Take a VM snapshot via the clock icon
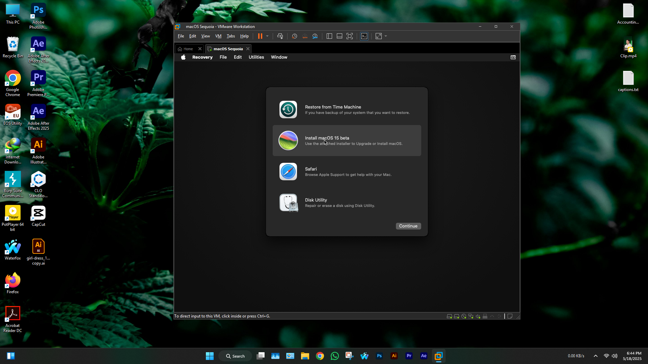648x364 pixels. tap(294, 36)
